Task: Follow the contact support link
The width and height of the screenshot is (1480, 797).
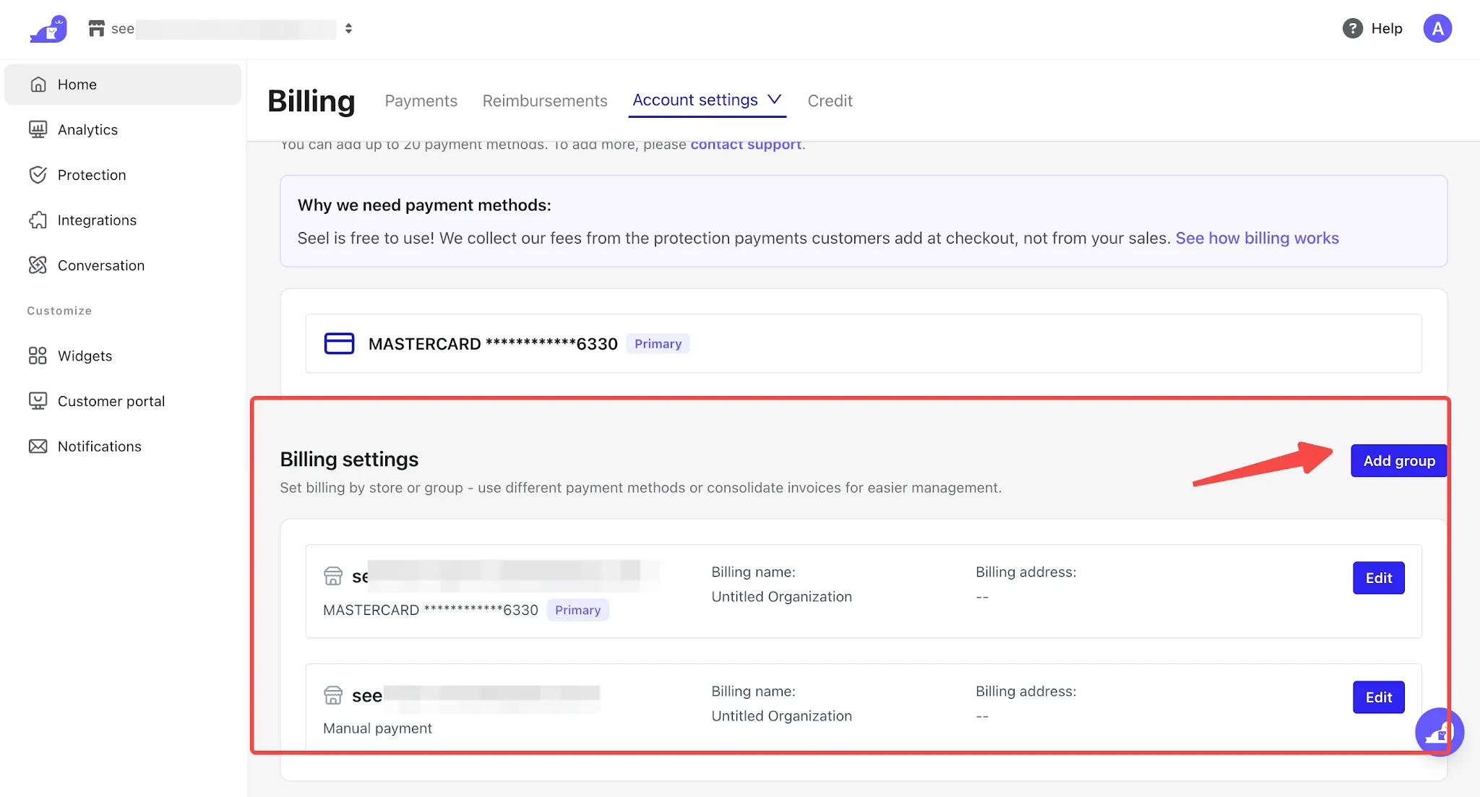Action: (x=746, y=145)
